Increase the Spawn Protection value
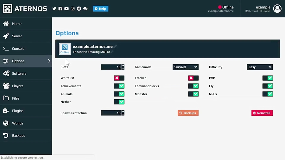The image size is (285, 160). 123,112
